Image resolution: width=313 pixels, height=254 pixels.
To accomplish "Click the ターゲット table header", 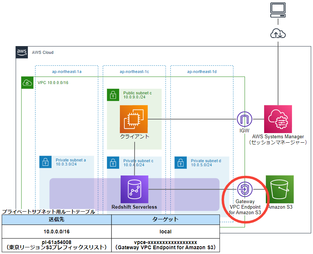I will click(x=166, y=219).
